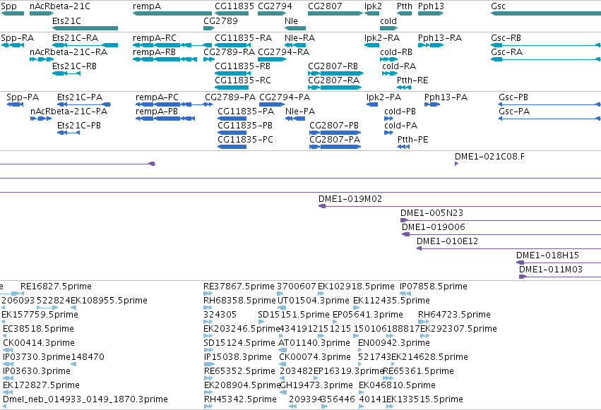Click protein Ptth-PE

point(403,147)
